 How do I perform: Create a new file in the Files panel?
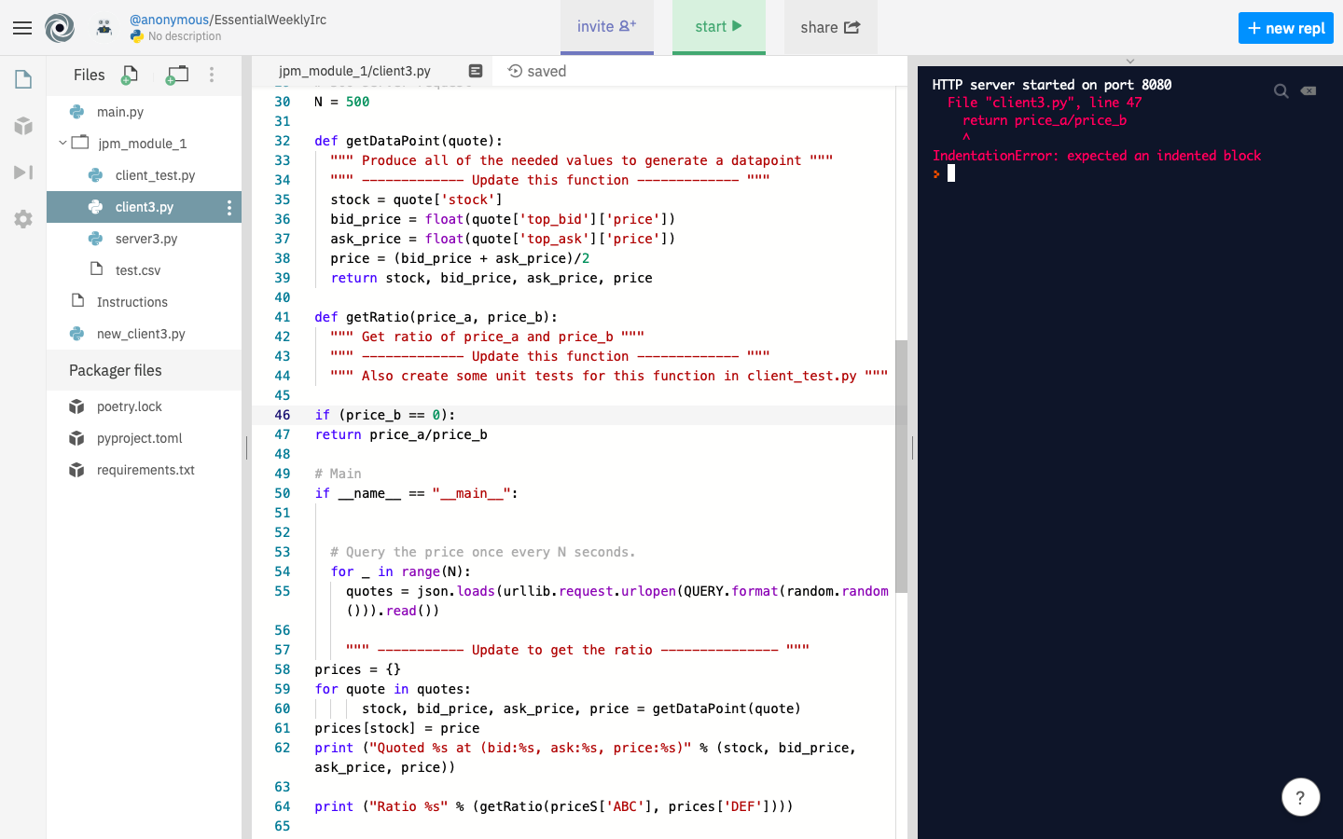pyautogui.click(x=130, y=75)
